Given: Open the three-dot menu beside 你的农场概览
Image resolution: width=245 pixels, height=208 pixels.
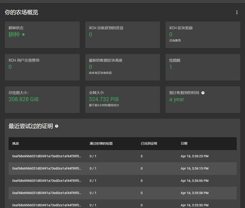Looking at the screenshot, I should tap(237, 13).
